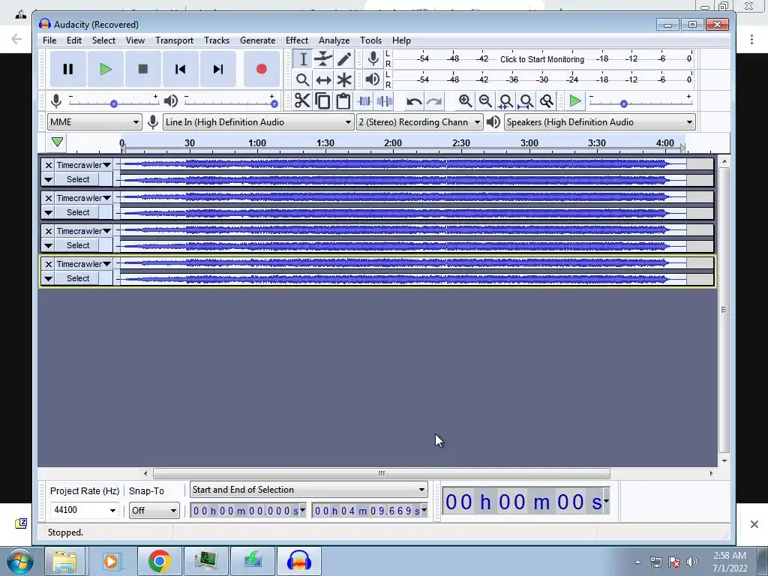Click the horizontal scrollbar thumb
The width and height of the screenshot is (768, 576).
[382, 473]
